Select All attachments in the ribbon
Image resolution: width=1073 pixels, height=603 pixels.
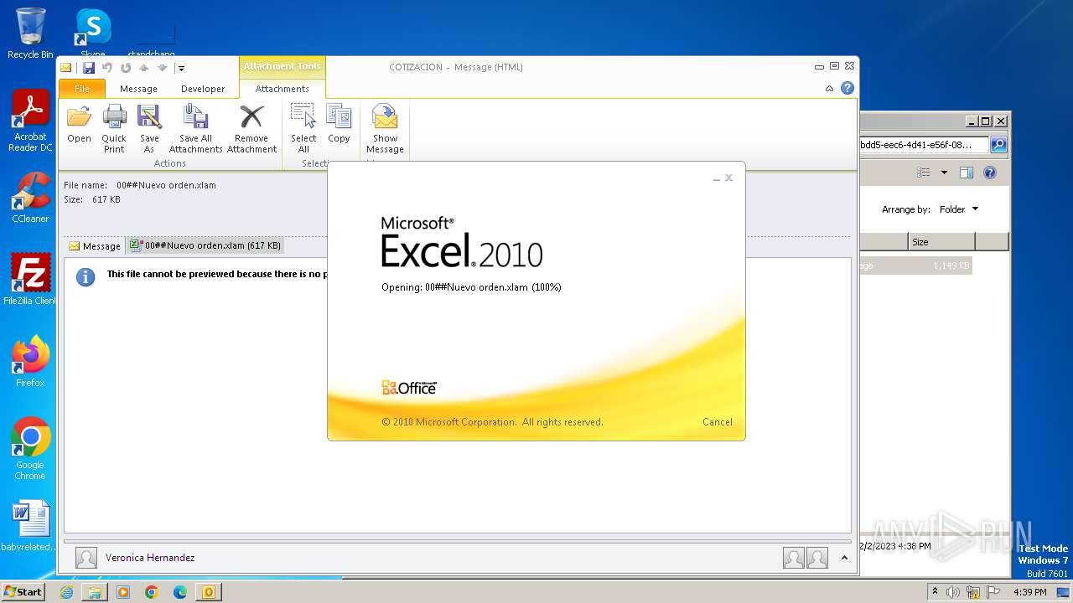[x=303, y=128]
